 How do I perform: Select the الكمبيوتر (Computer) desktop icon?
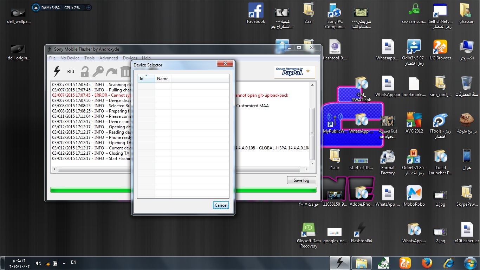click(x=467, y=50)
